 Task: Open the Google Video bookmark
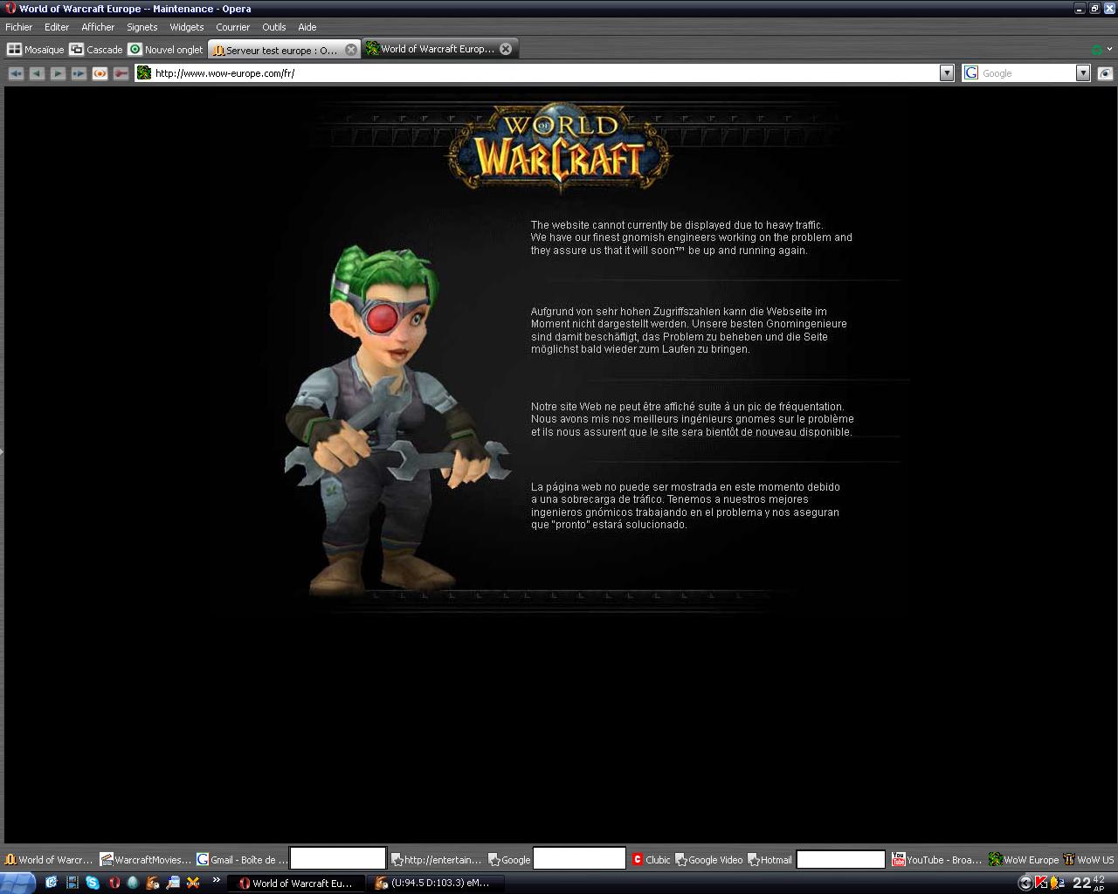pyautogui.click(x=709, y=860)
